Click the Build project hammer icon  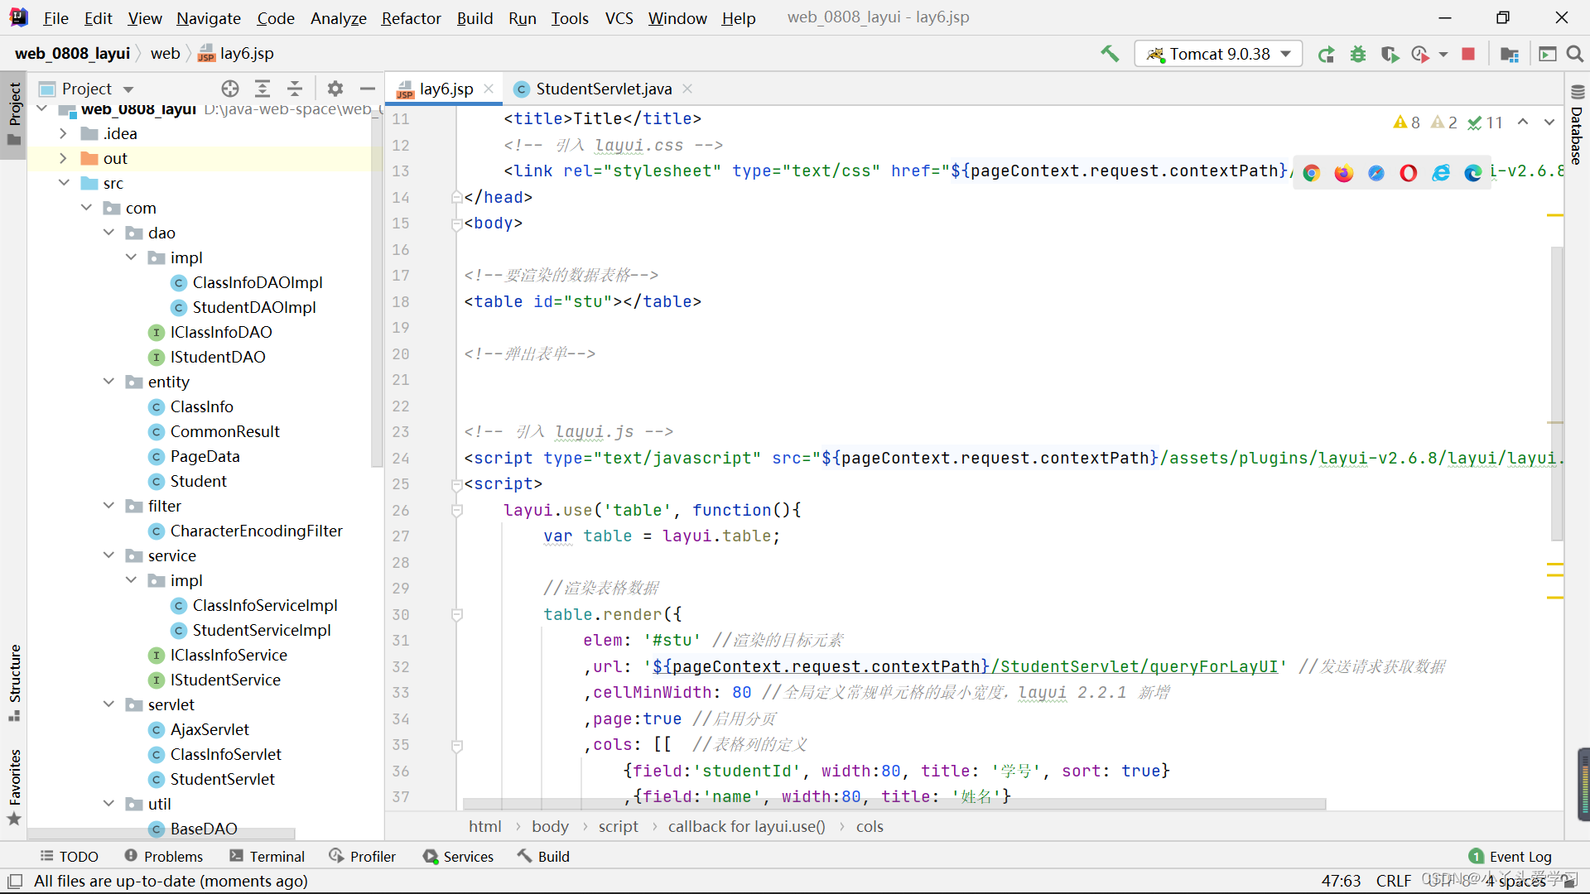point(1110,54)
